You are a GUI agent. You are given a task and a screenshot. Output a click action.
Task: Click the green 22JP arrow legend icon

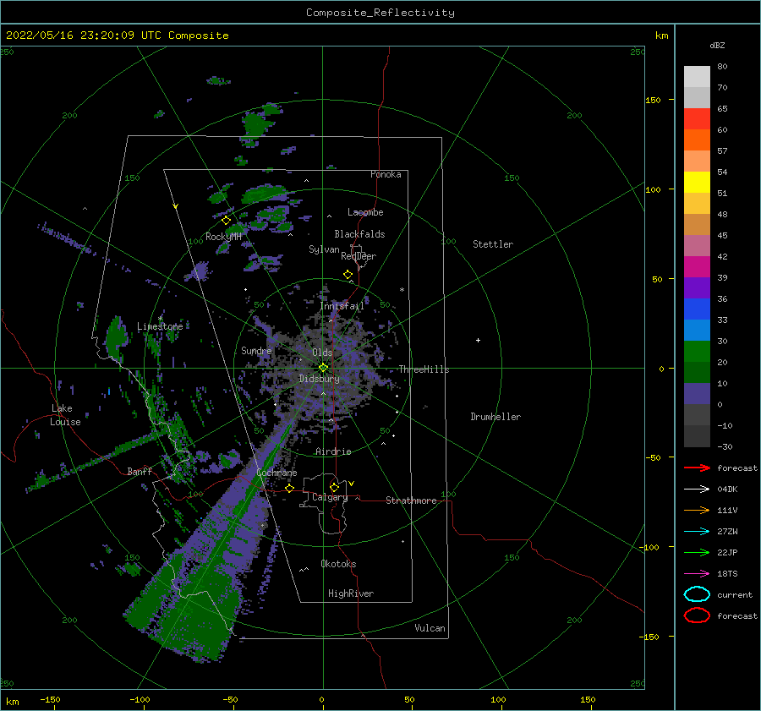[x=697, y=552]
